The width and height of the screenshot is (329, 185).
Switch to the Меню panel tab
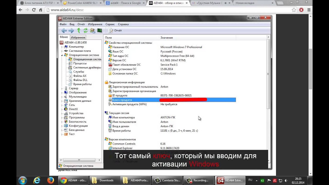click(x=64, y=37)
